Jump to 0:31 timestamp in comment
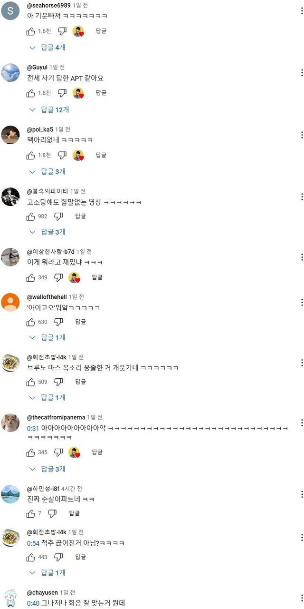304x609 pixels. pyautogui.click(x=33, y=428)
